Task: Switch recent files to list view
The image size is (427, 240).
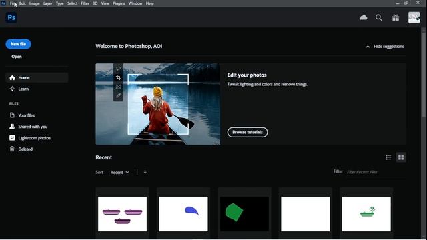Action: tap(388, 157)
